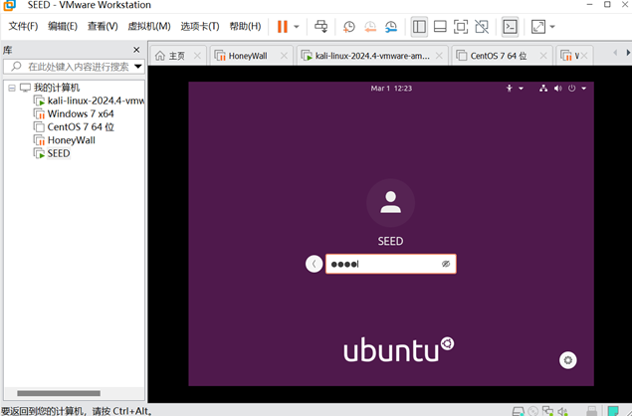
Task: Open the power options dropdown arrow
Action: pos(297,27)
